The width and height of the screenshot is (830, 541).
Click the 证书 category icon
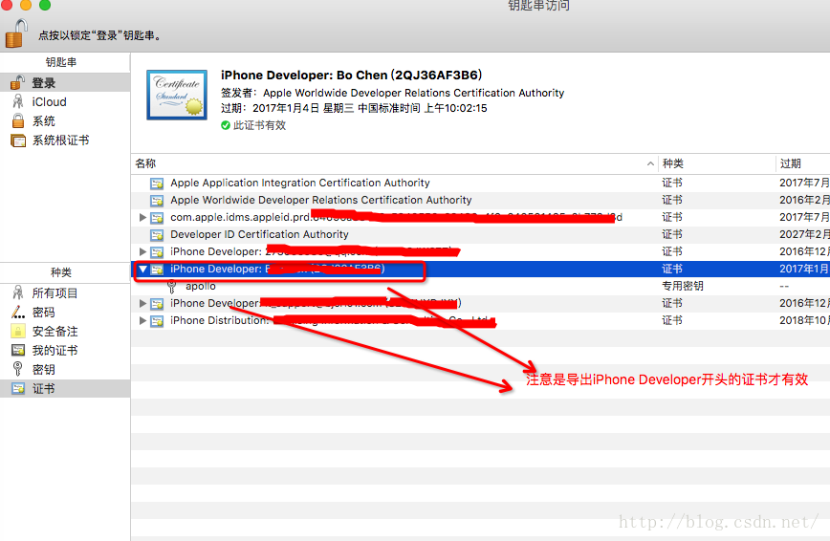pyautogui.click(x=18, y=389)
